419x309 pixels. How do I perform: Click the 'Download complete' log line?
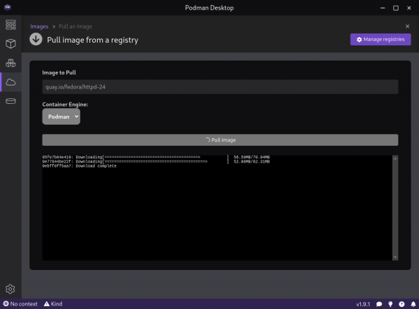(80, 166)
